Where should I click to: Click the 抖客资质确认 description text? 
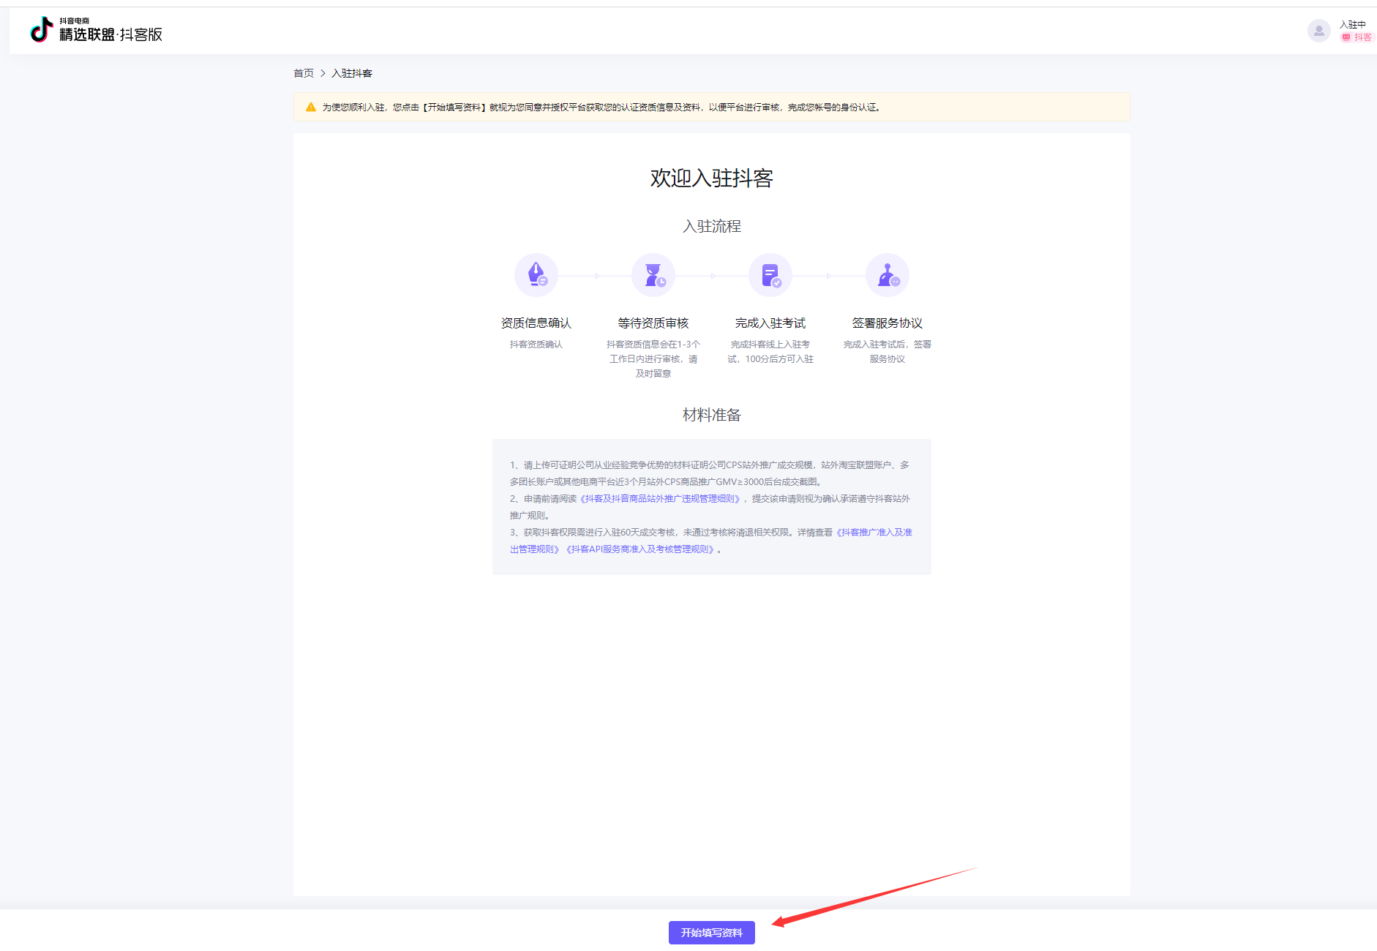tap(536, 345)
